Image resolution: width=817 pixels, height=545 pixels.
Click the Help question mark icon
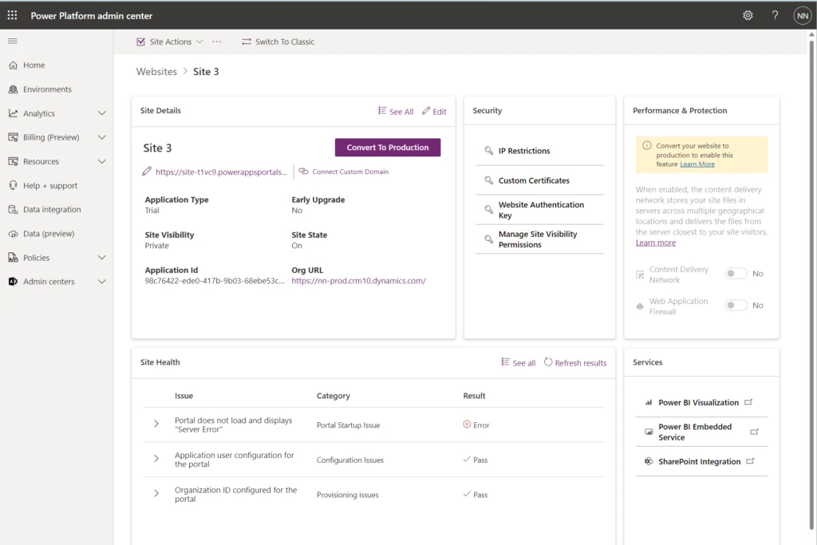(x=775, y=14)
